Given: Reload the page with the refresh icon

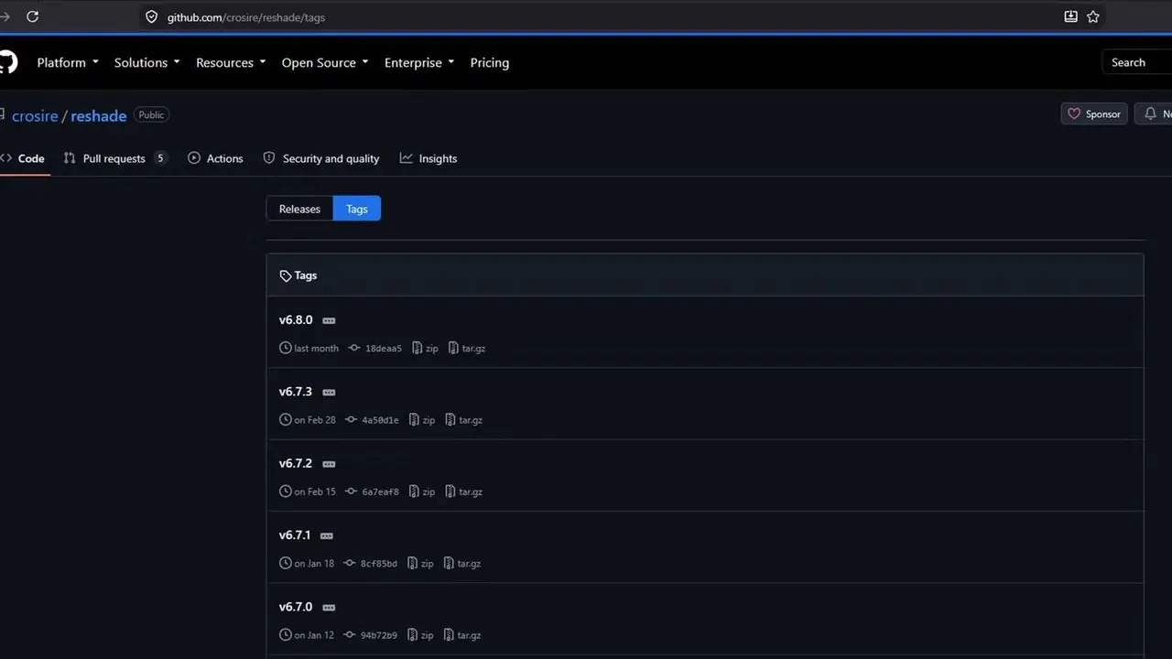Looking at the screenshot, I should click(x=33, y=16).
